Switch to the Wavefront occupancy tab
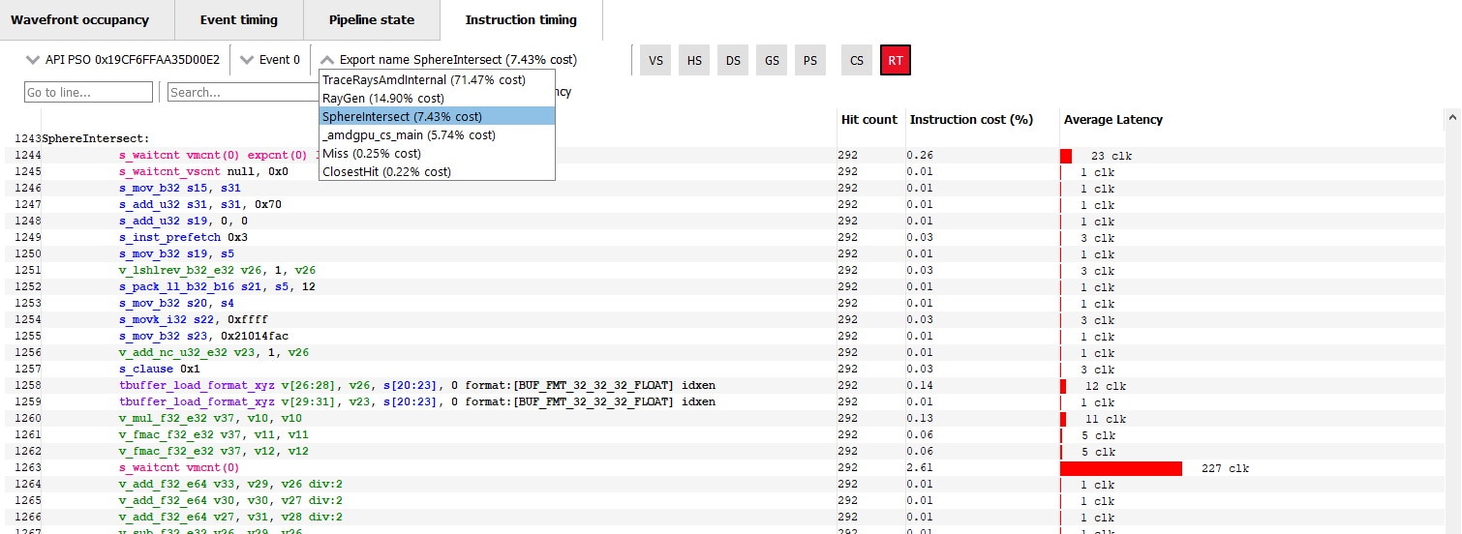 pyautogui.click(x=79, y=19)
